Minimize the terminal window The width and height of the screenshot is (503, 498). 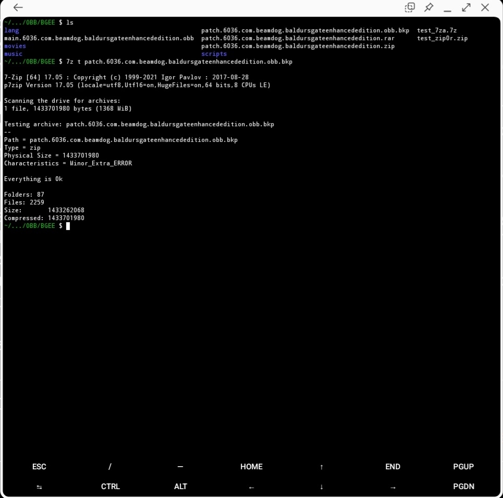[x=447, y=8]
